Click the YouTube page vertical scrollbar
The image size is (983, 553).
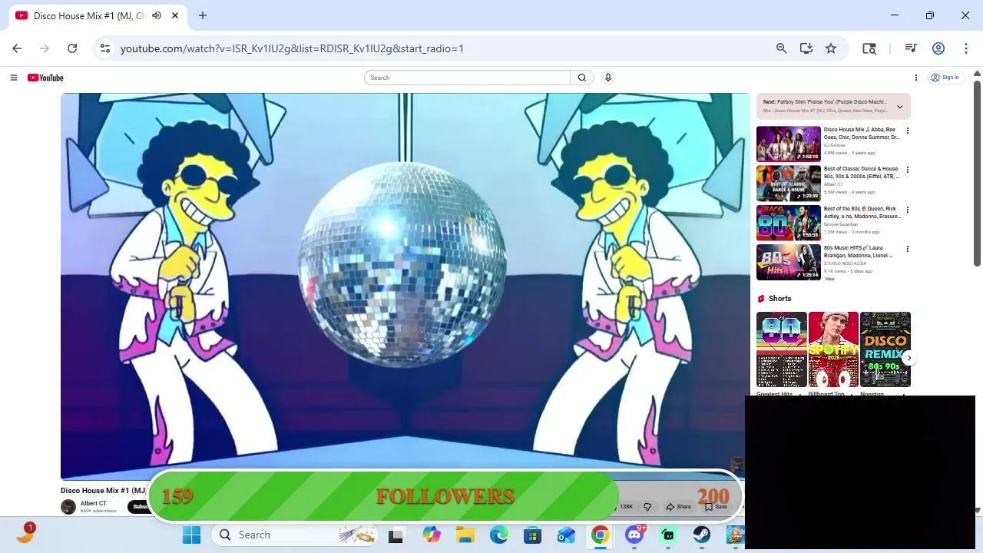click(977, 173)
